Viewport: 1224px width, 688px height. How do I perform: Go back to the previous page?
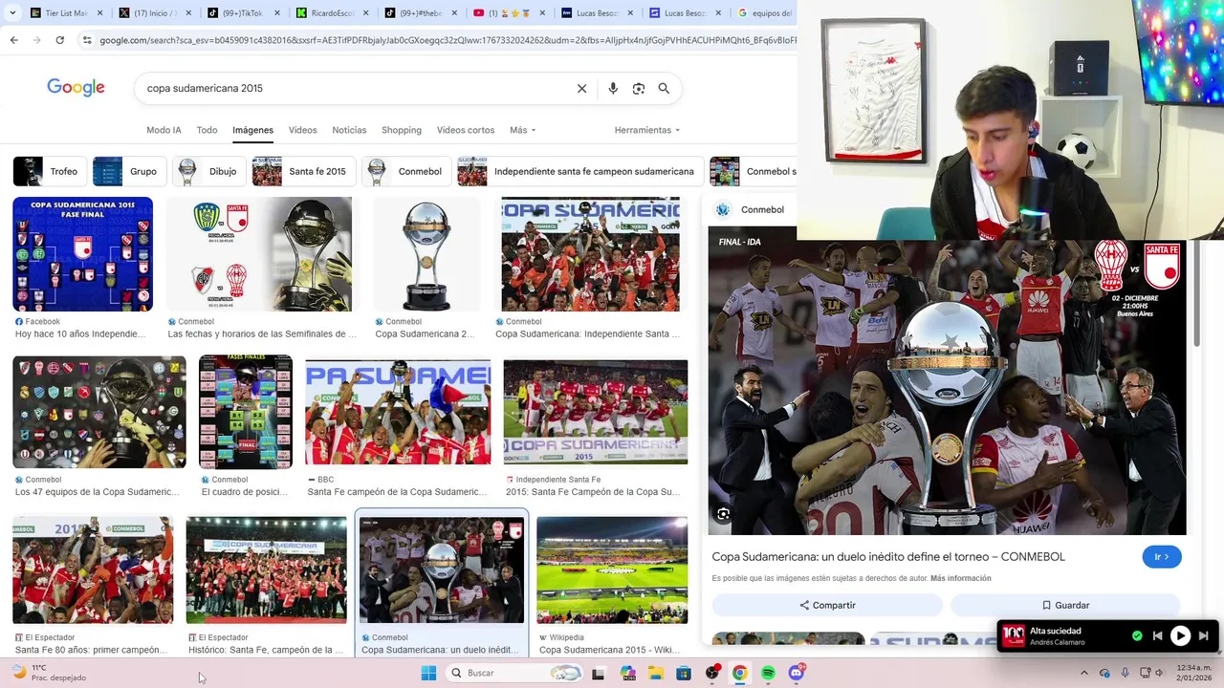tap(13, 40)
